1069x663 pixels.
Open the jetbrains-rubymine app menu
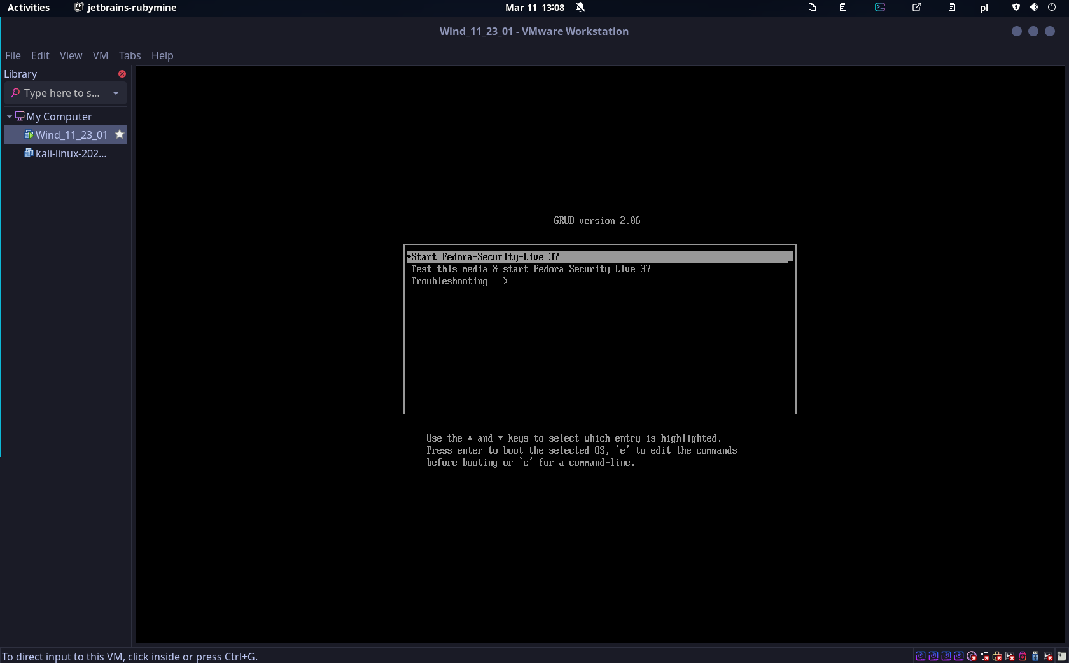tap(125, 8)
